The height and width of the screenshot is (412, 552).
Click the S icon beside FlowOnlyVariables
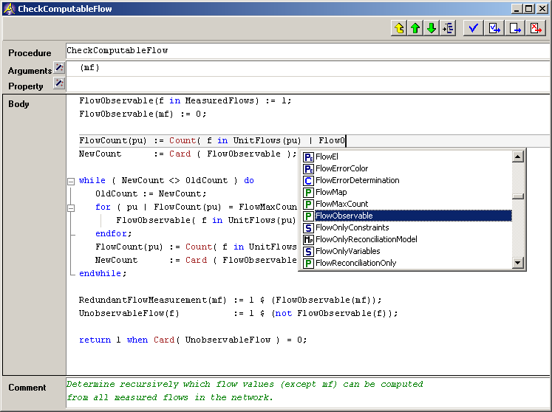[308, 251]
